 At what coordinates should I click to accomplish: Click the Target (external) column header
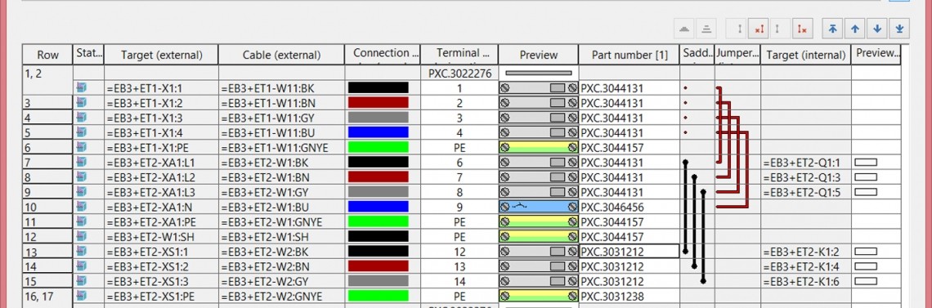(x=161, y=55)
